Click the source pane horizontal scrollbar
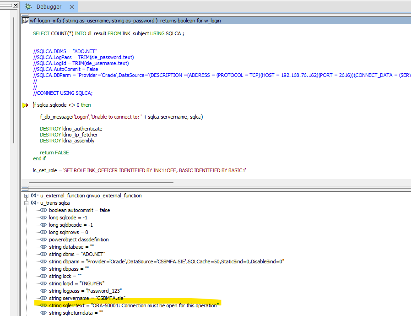 (101, 183)
